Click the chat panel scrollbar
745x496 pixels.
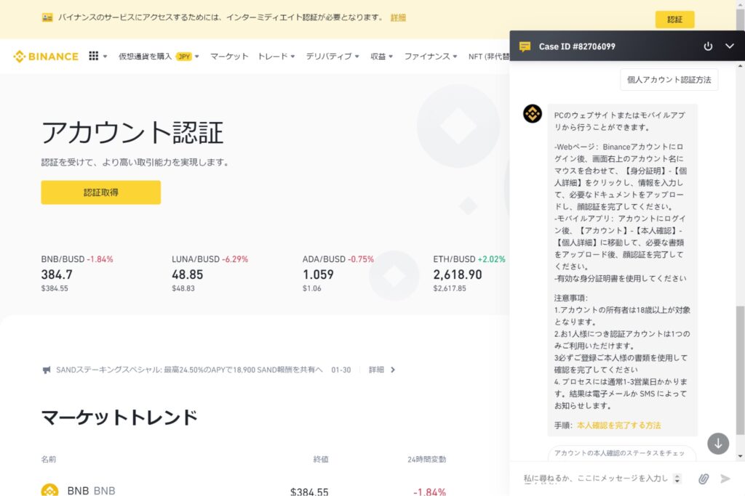(740, 370)
